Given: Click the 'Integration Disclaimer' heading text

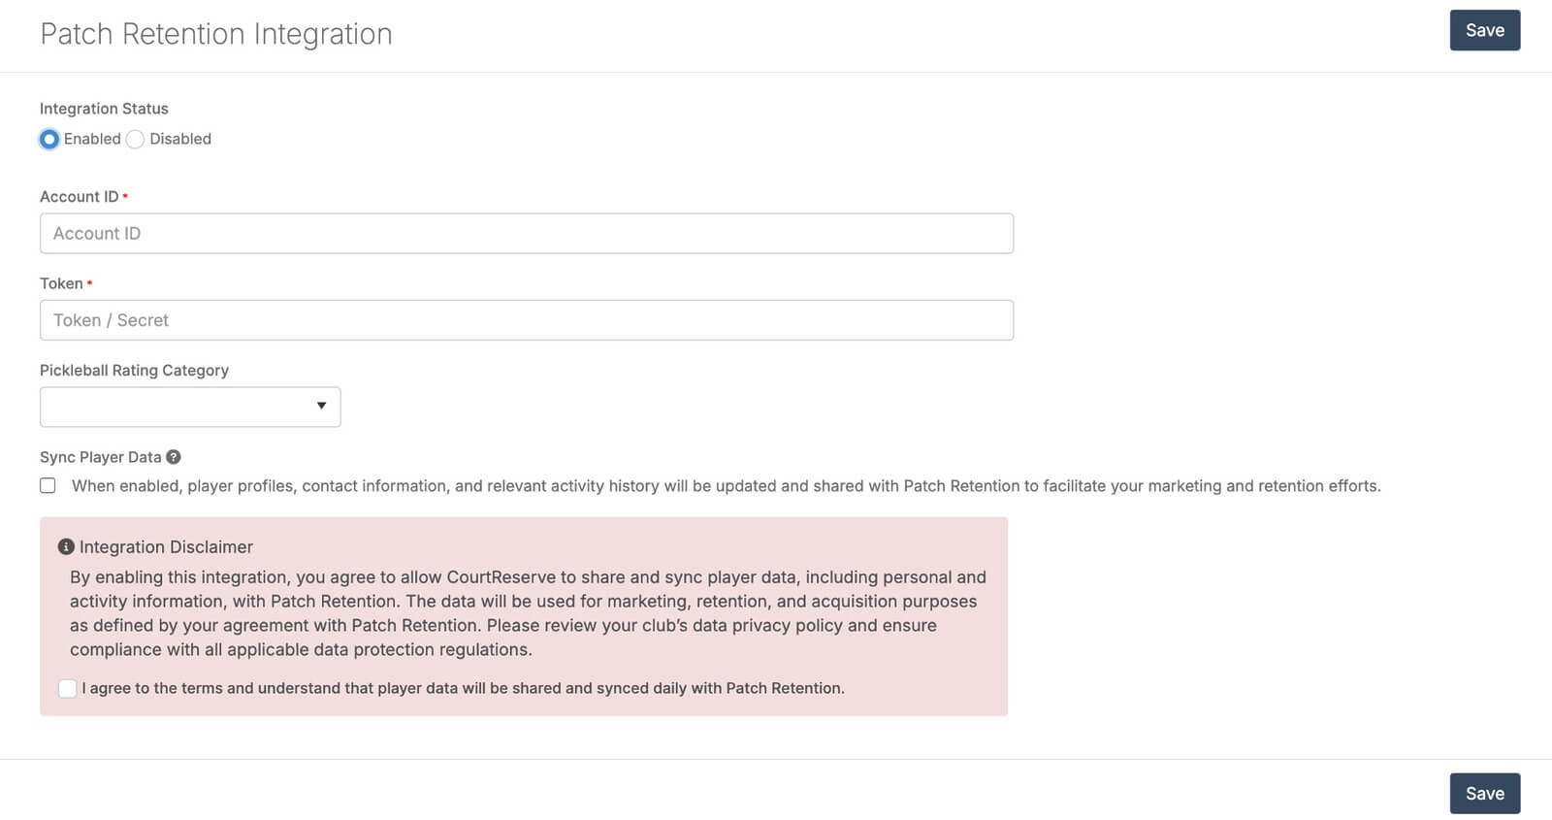Looking at the screenshot, I should 166,547.
